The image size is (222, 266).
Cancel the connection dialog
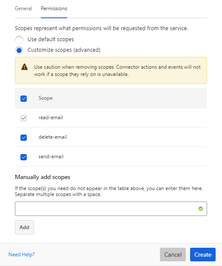(173, 255)
